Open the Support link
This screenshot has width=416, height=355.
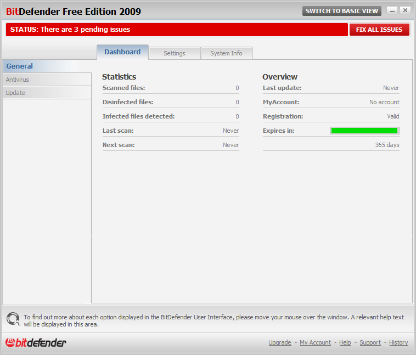[370, 342]
